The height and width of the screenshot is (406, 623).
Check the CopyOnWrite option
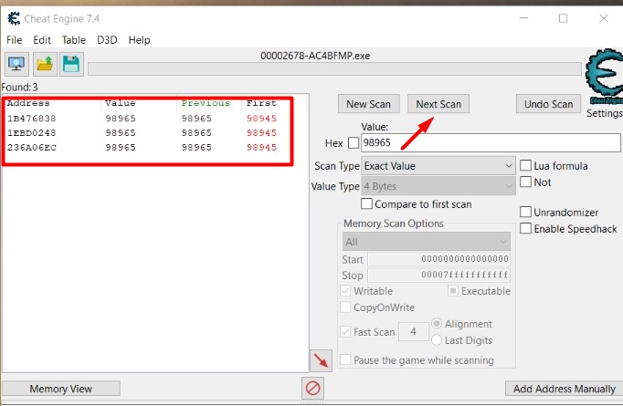[x=345, y=307]
